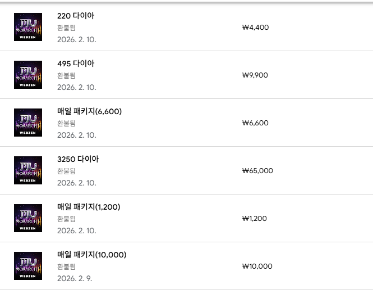Select the ₩9,900 price amount
This screenshot has width=373, height=294.
click(255, 75)
